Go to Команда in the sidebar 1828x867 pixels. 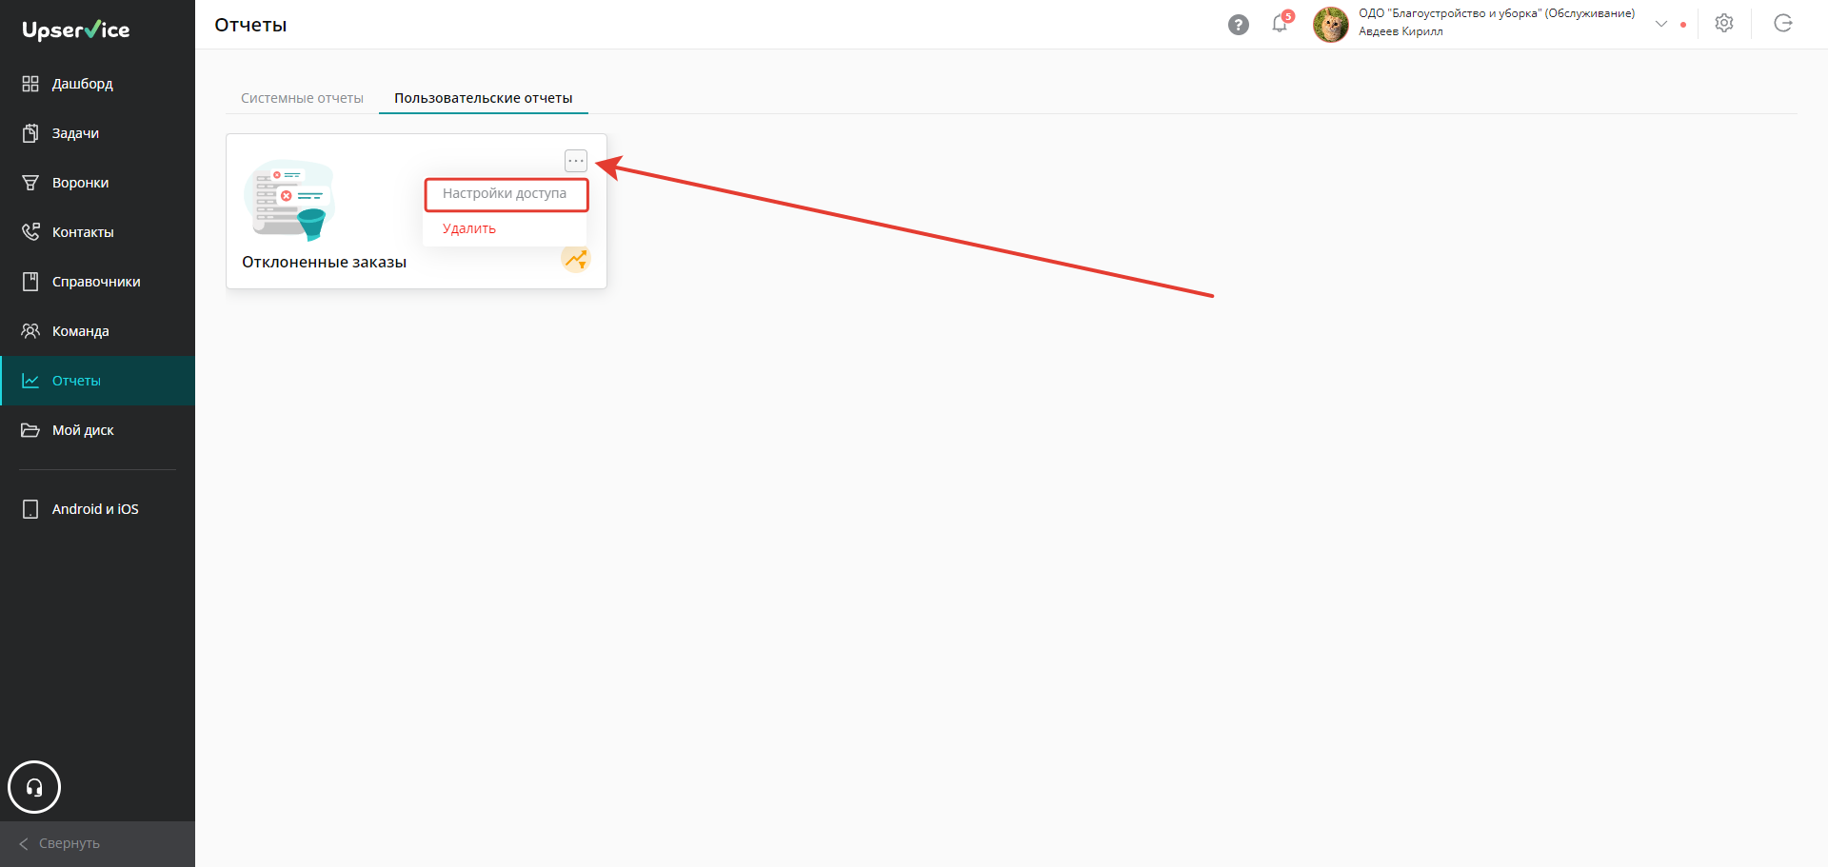(97, 331)
